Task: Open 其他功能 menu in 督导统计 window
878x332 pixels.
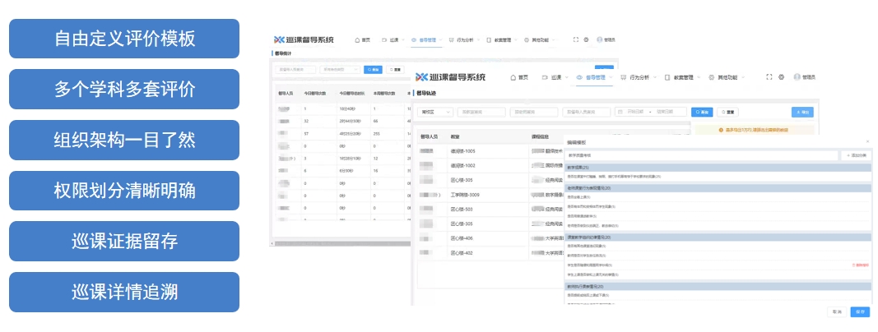Action: coord(539,40)
